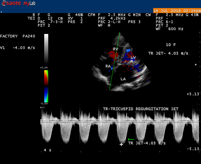201x164 pixels.
Task: Click the TR JET annotation beside the caliper
Action: pos(147,143)
